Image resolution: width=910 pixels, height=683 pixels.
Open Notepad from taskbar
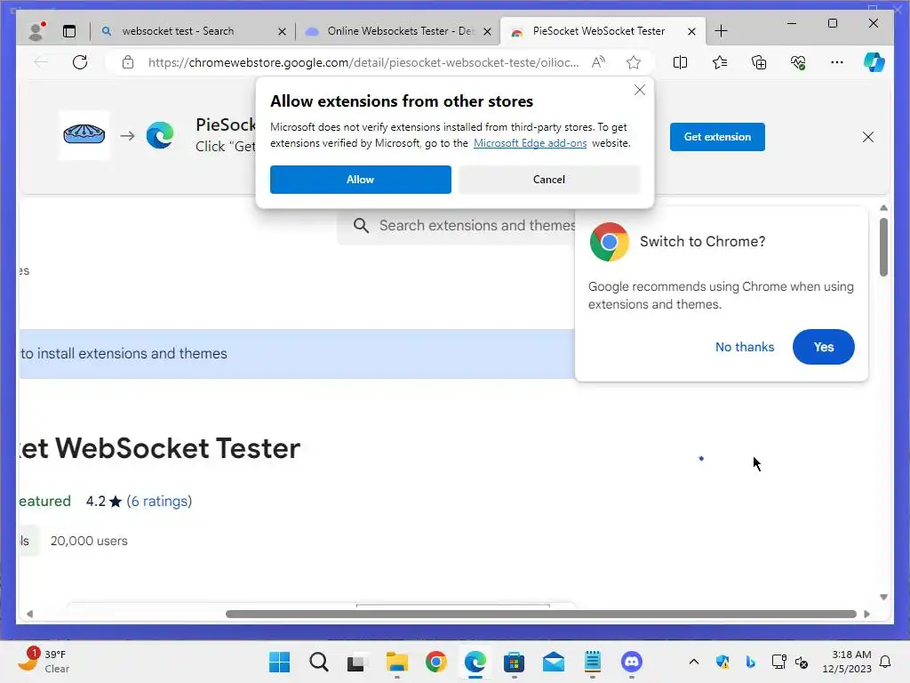[593, 662]
